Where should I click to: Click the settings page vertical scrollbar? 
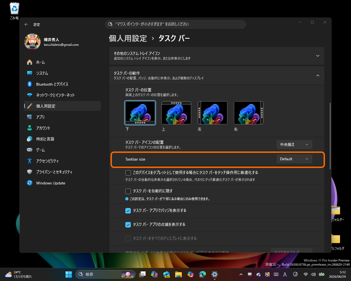coord(330,136)
